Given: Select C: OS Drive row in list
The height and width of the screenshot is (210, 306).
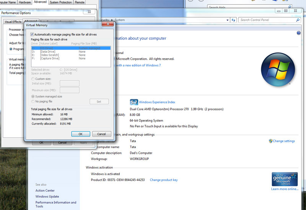Looking at the screenshot, I should (71, 48).
